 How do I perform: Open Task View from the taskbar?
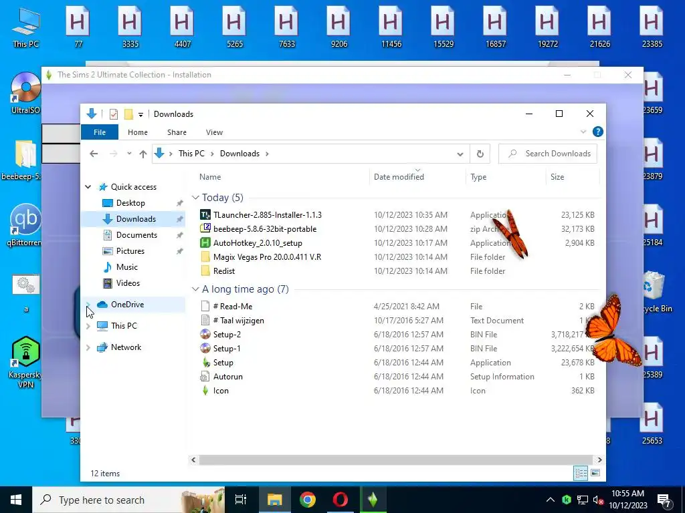click(241, 500)
